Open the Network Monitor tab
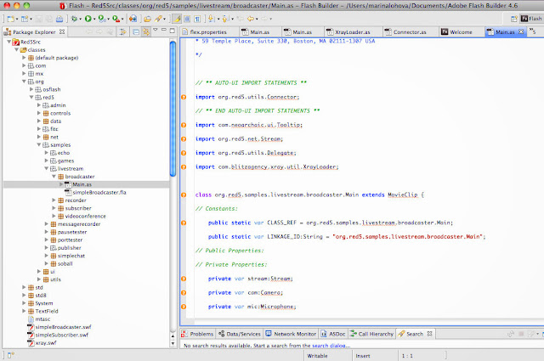The image size is (544, 361). point(291,334)
